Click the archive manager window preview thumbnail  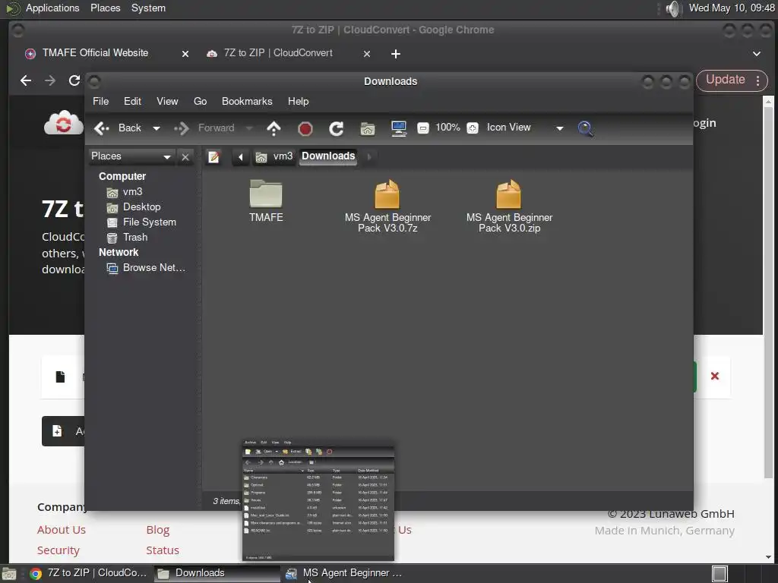pyautogui.click(x=318, y=500)
